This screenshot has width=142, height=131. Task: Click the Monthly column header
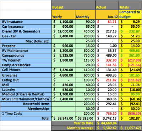click(85, 15)
